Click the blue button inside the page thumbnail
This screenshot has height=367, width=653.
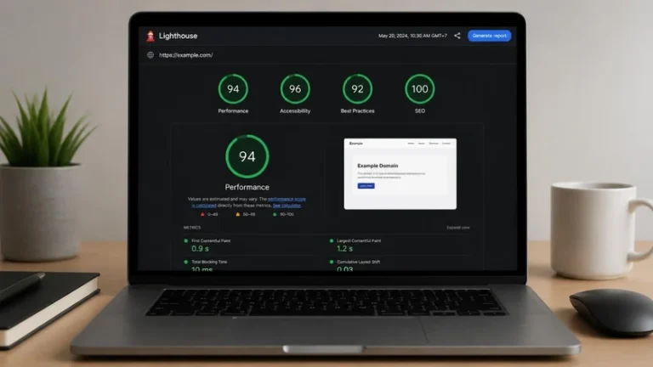coord(366,186)
